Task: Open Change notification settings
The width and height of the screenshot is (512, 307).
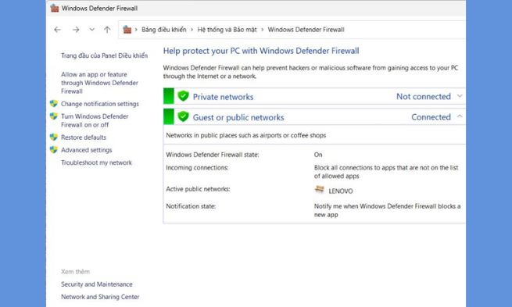Action: [100, 104]
